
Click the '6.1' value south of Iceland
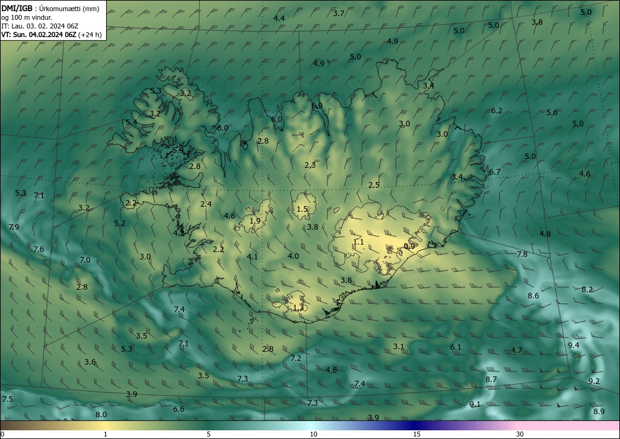coord(456,347)
